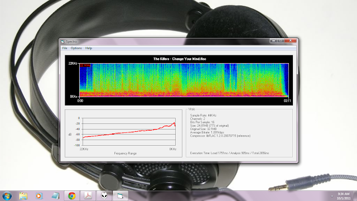This screenshot has width=357, height=201.
Task: Open the Help menu
Action: click(89, 48)
